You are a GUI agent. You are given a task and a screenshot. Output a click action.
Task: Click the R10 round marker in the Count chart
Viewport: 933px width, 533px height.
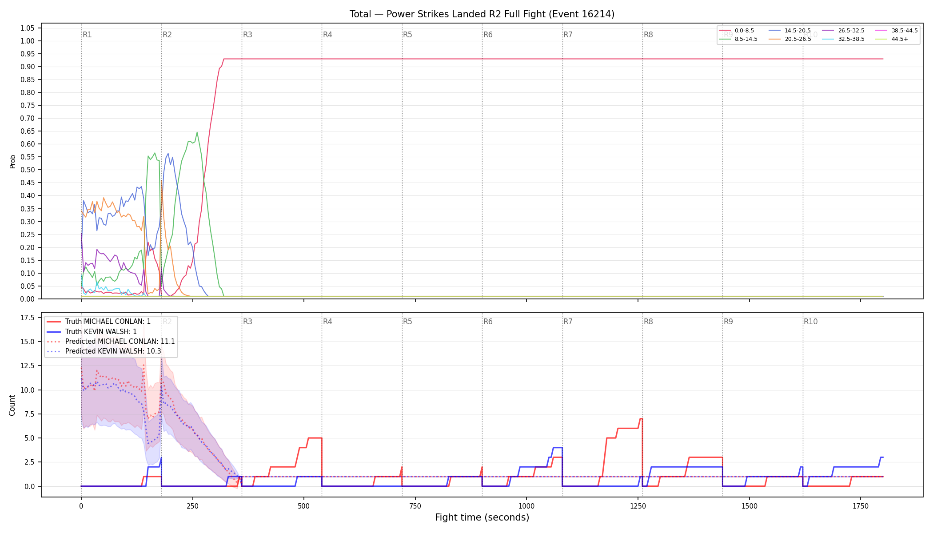click(x=810, y=322)
